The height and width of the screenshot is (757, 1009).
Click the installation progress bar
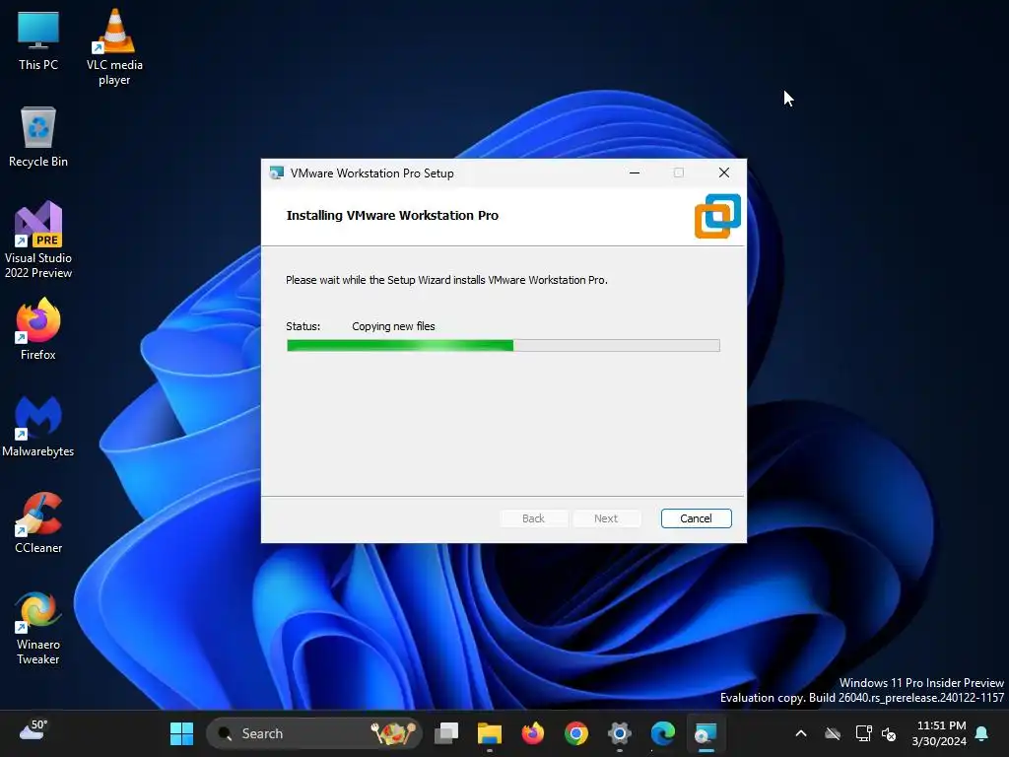point(504,346)
